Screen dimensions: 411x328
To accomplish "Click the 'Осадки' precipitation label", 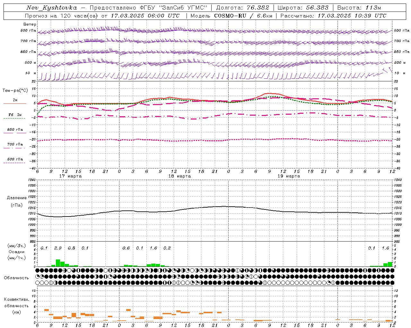I will [16, 252].
